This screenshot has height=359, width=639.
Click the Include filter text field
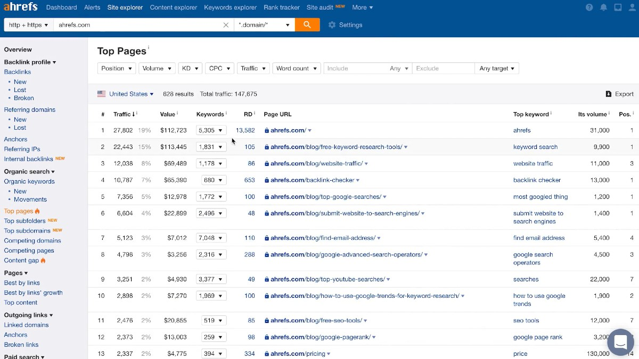click(354, 69)
